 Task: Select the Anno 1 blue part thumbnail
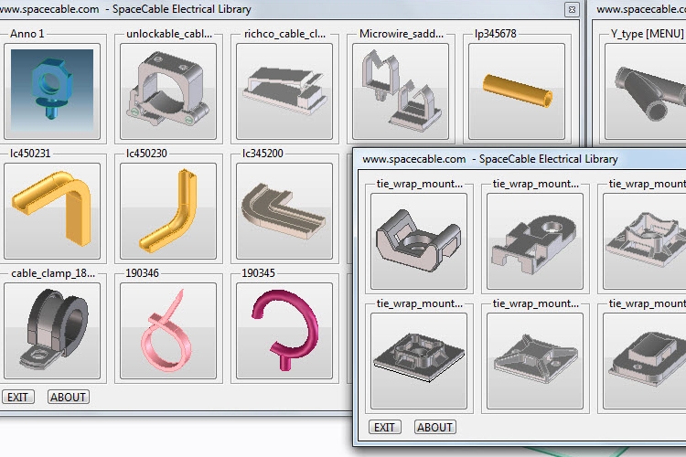(52, 91)
